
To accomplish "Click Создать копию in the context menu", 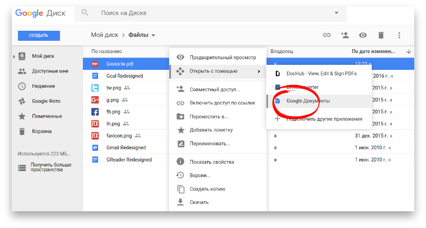I will [x=207, y=189].
